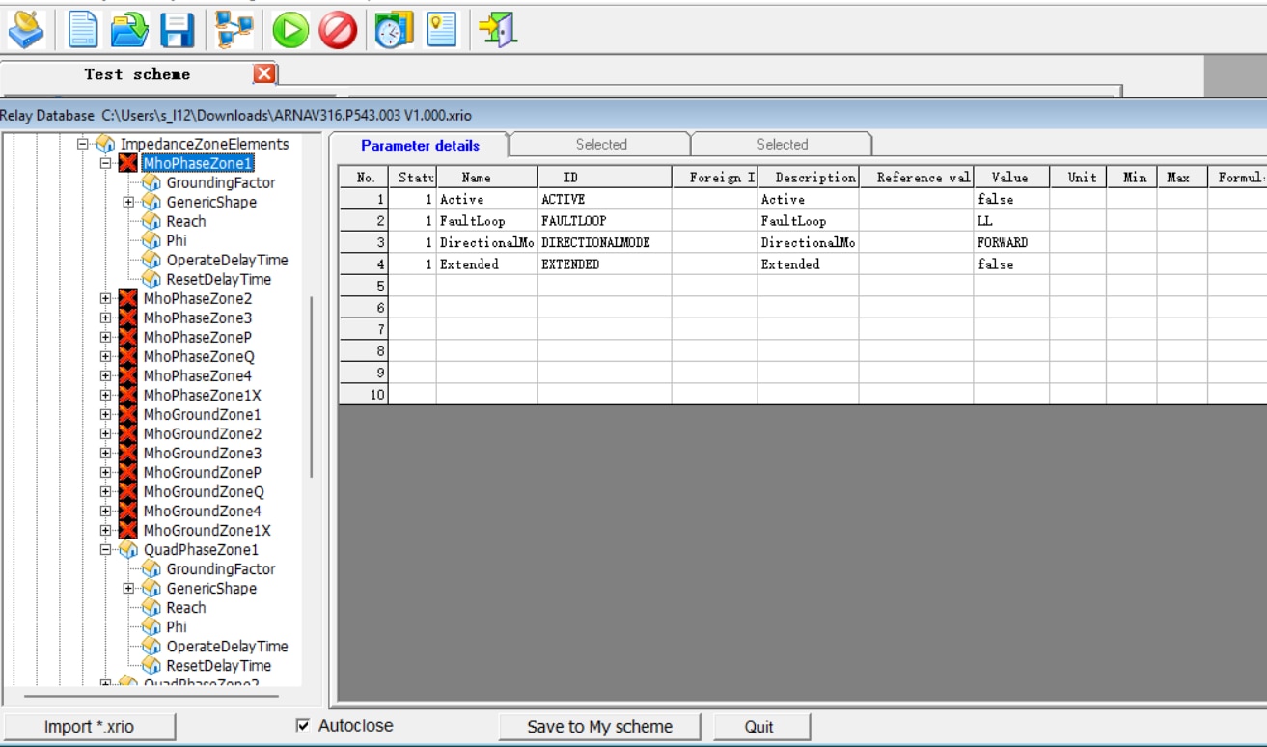Collapse the ImpedanceZoneElements node
The height and width of the screenshot is (747, 1267).
[83, 144]
